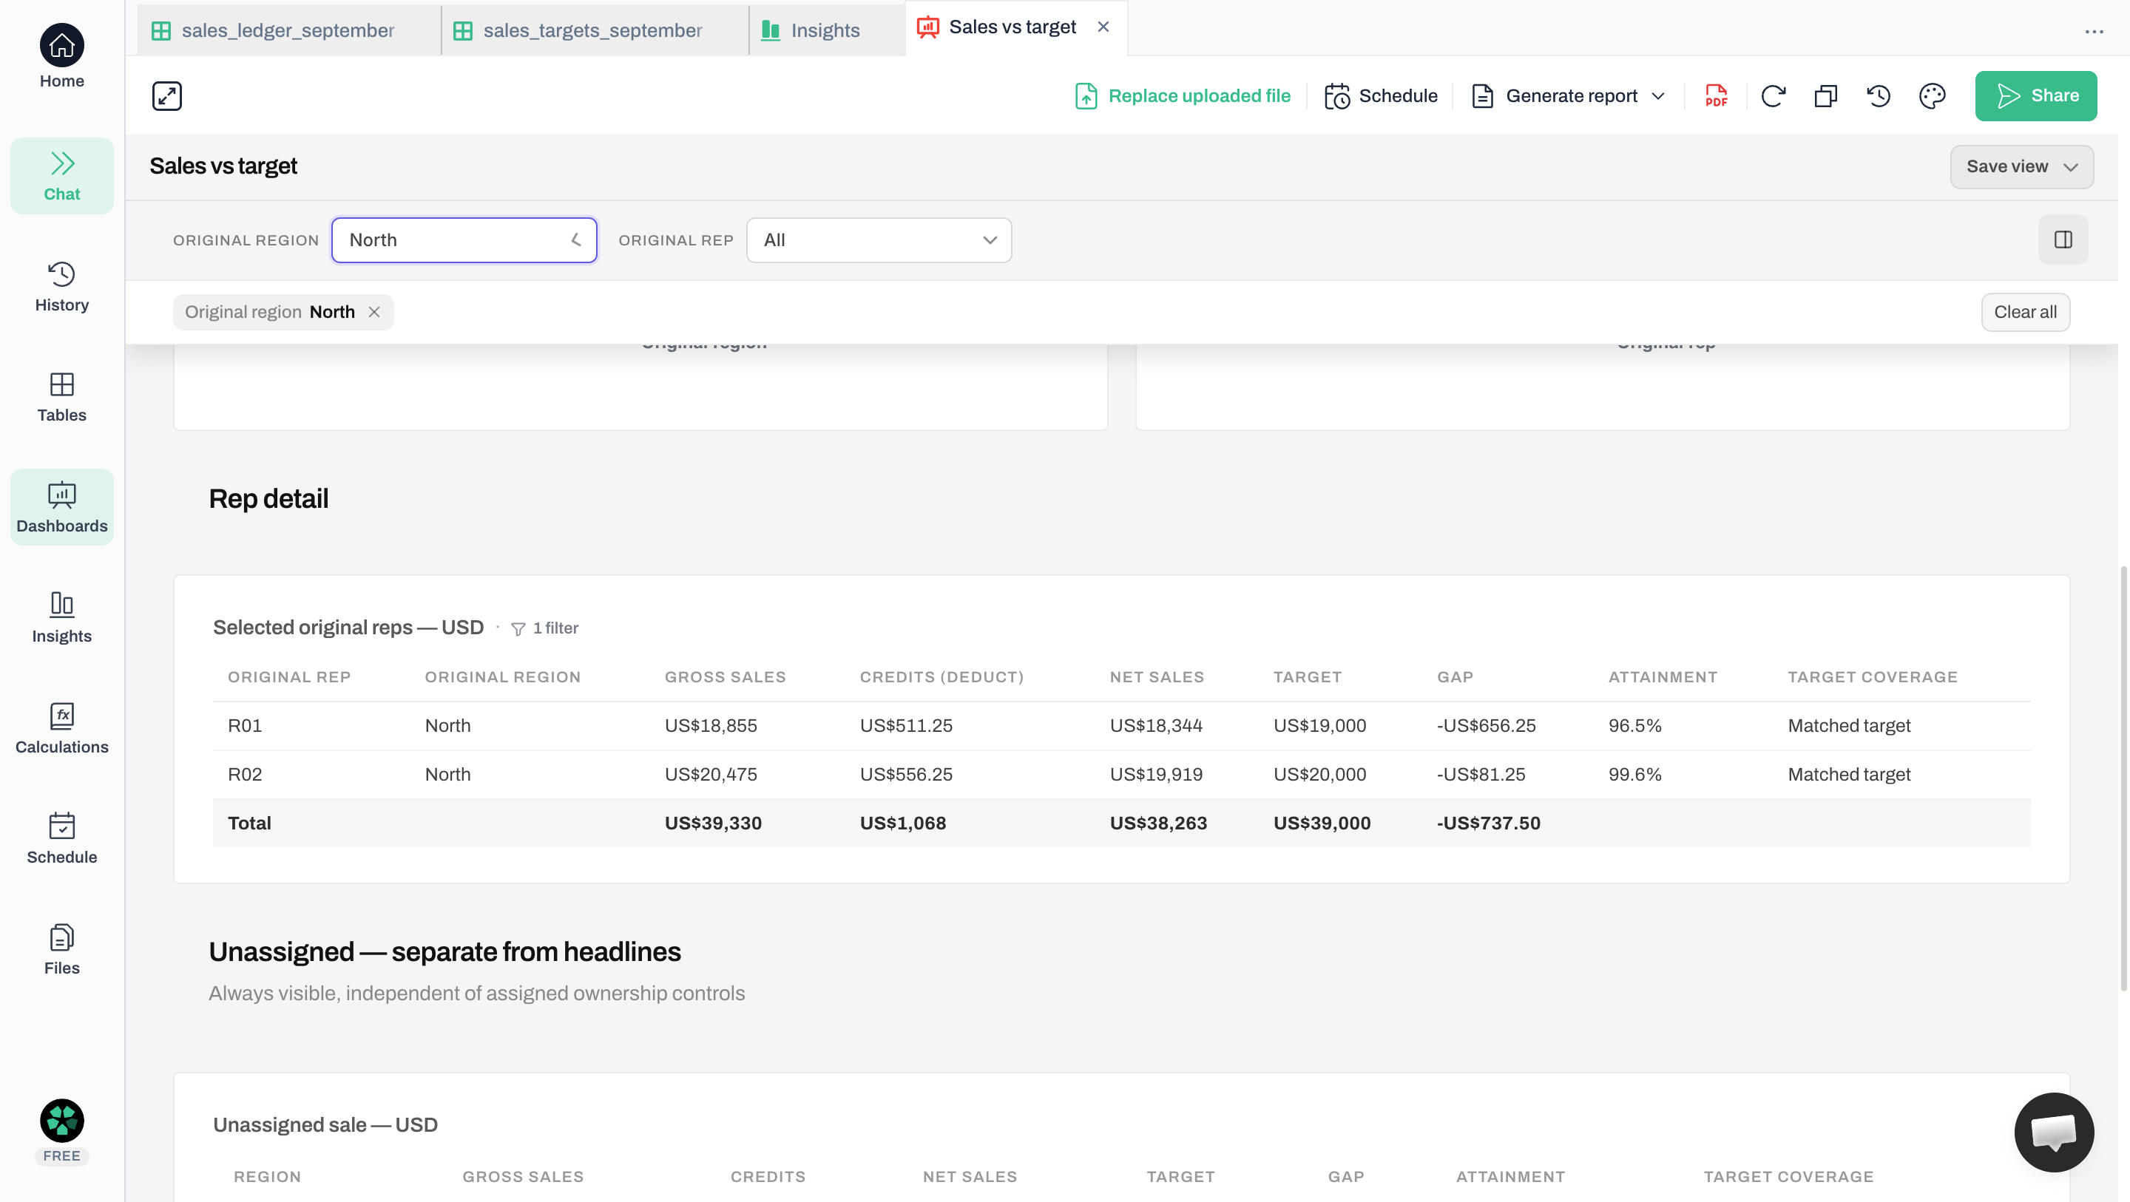Viewport: 2130px width, 1202px height.
Task: Expand dashboard to fullscreen
Action: [167, 96]
